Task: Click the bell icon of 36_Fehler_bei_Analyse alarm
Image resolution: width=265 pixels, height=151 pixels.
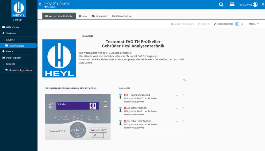Action: (x=120, y=124)
